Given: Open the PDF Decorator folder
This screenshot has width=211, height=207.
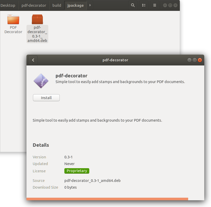Looking at the screenshot, I should (x=13, y=19).
